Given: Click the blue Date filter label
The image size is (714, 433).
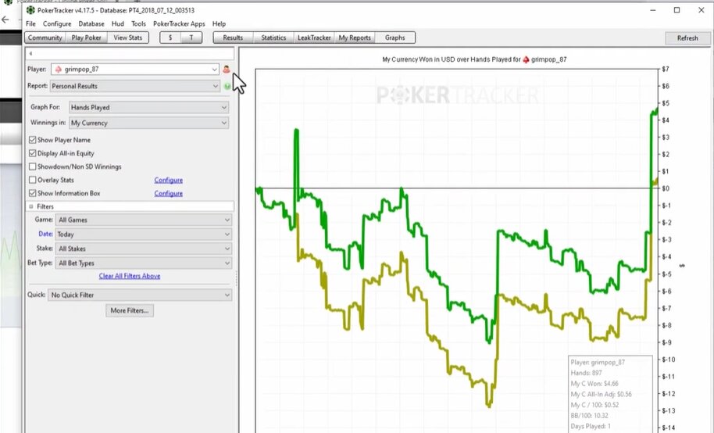Looking at the screenshot, I should 45,234.
